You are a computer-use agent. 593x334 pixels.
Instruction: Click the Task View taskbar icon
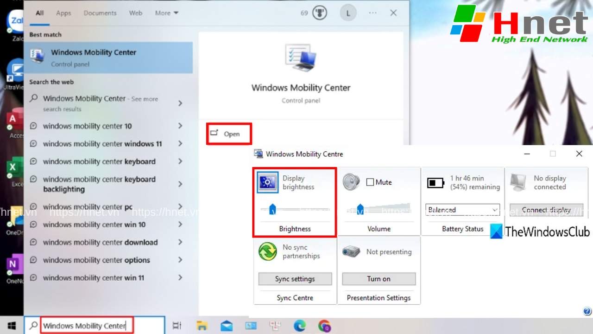(x=177, y=326)
